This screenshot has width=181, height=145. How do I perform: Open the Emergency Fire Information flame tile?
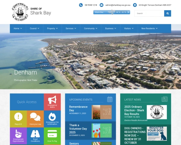52,119
